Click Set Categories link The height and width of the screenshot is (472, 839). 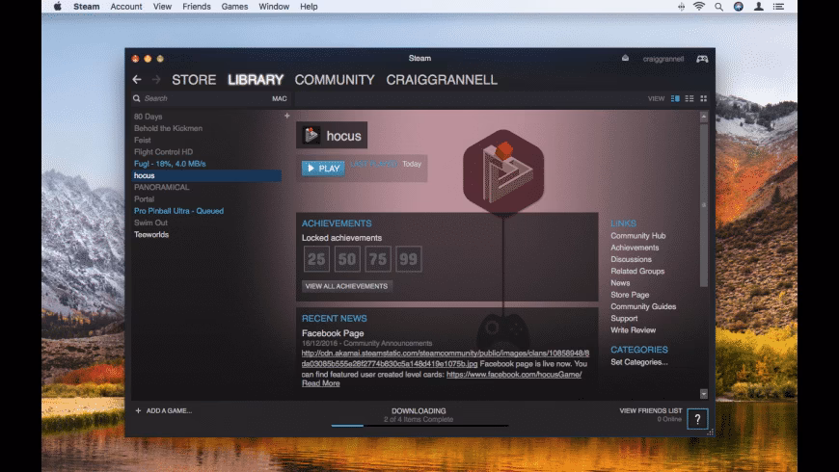tap(638, 362)
